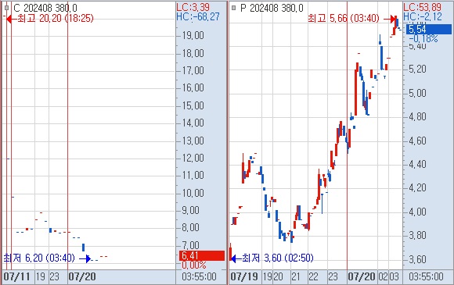The height and width of the screenshot is (285, 454).
Task: Select the blue 5.54 current price tag
Action: point(429,29)
